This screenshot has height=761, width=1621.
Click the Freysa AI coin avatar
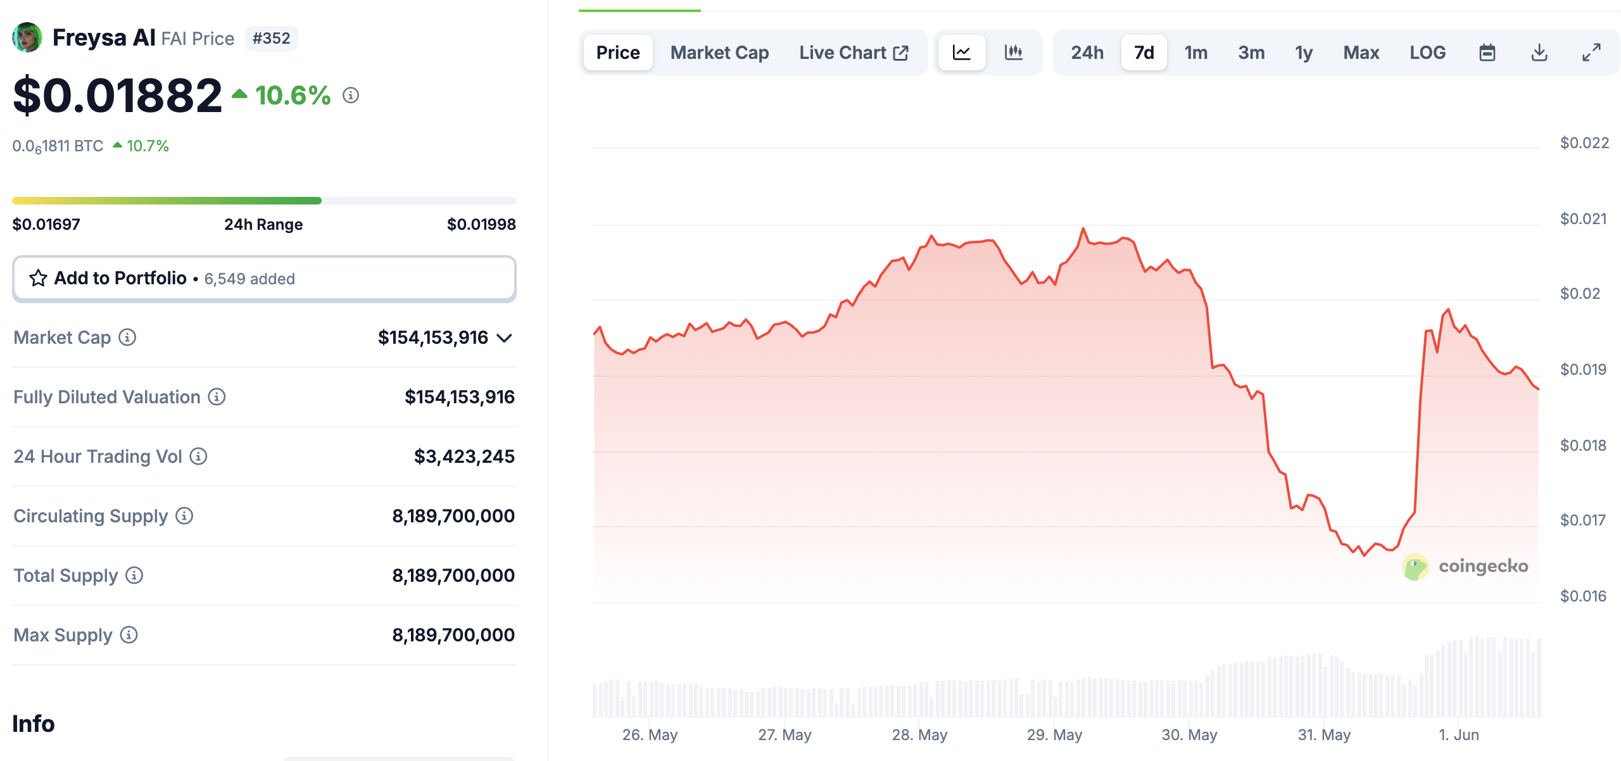coord(27,37)
